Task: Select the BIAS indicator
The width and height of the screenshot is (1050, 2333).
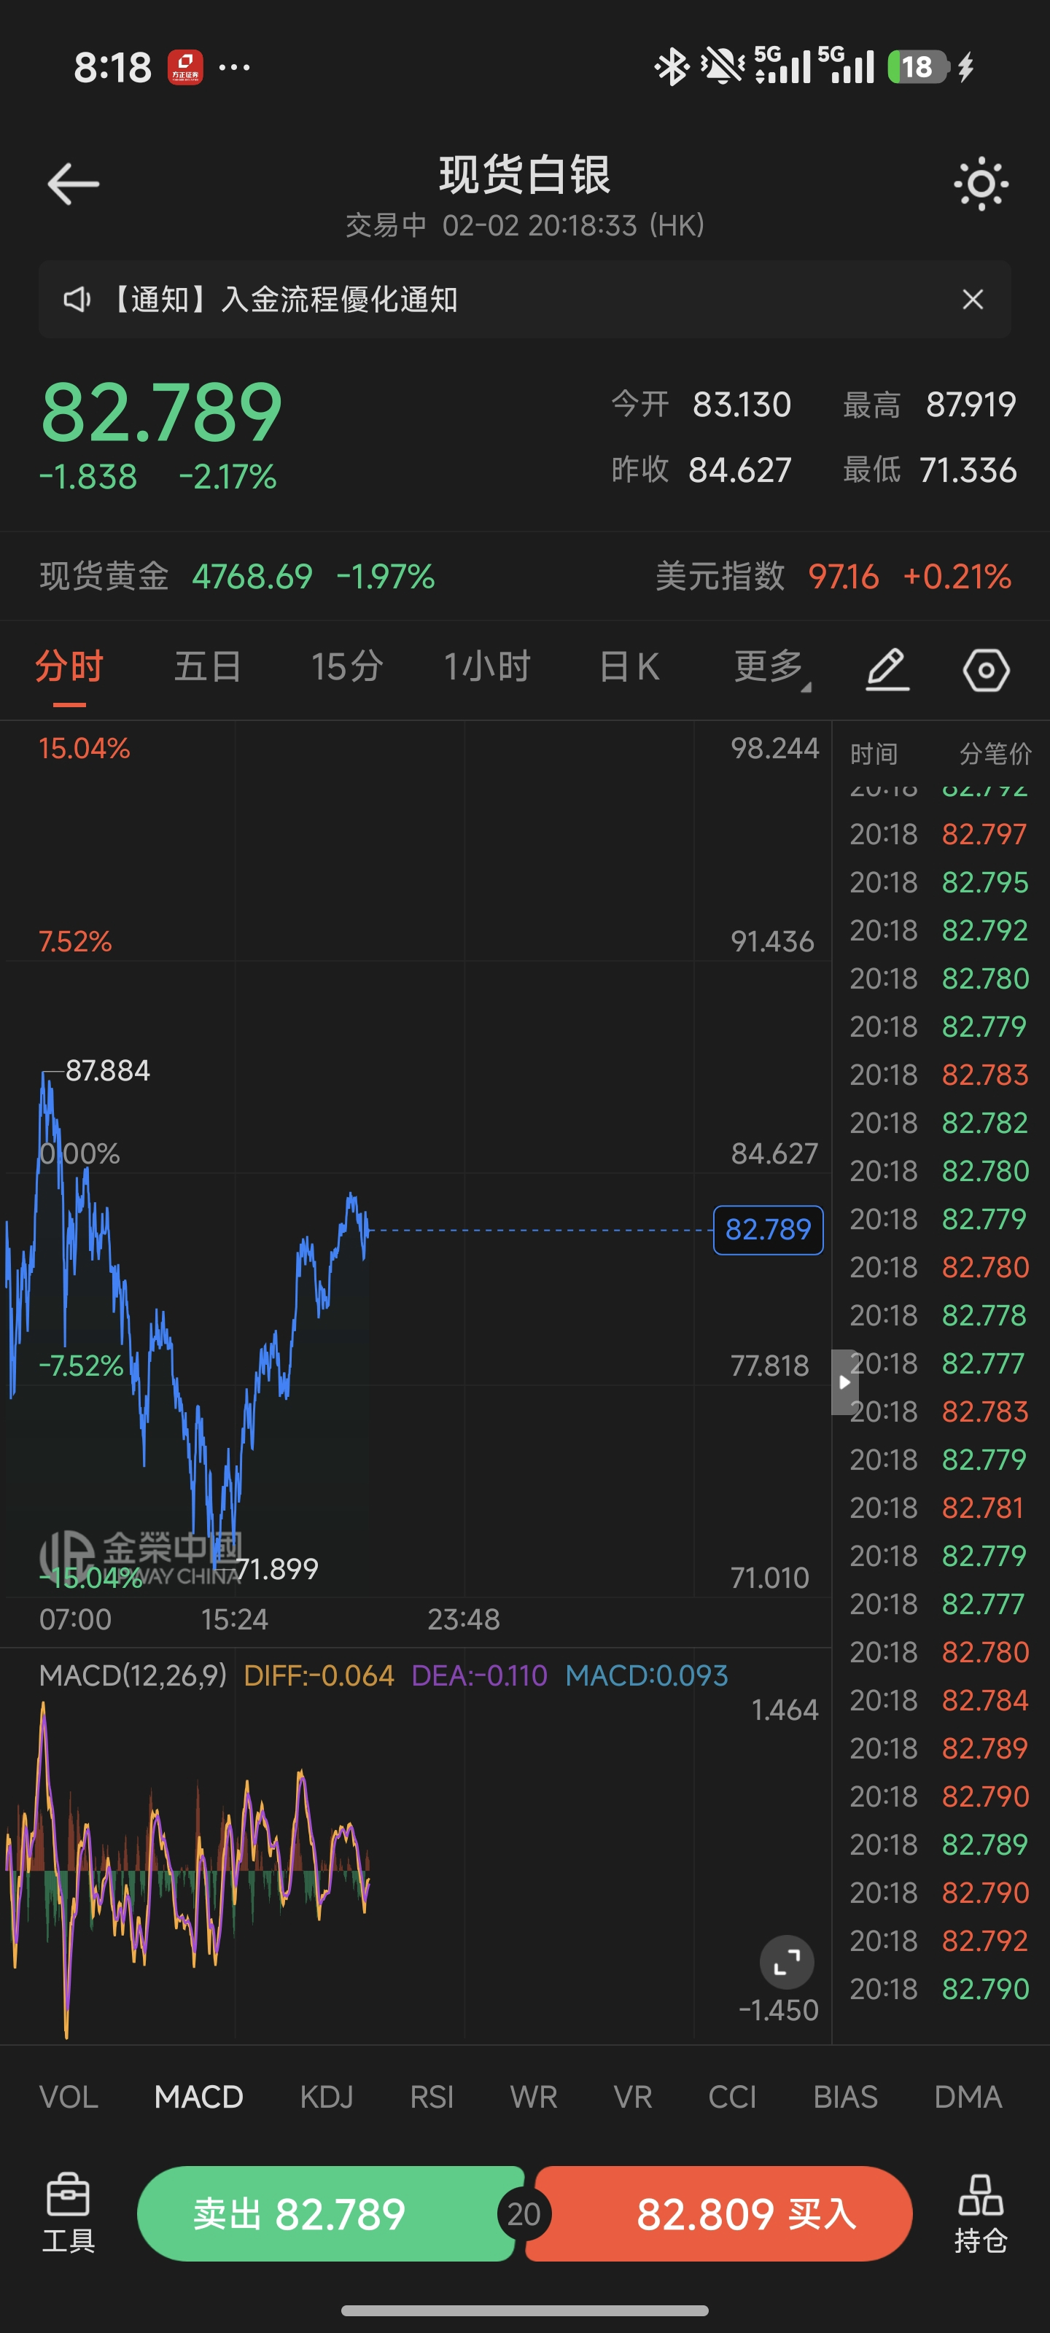Action: pos(845,2097)
